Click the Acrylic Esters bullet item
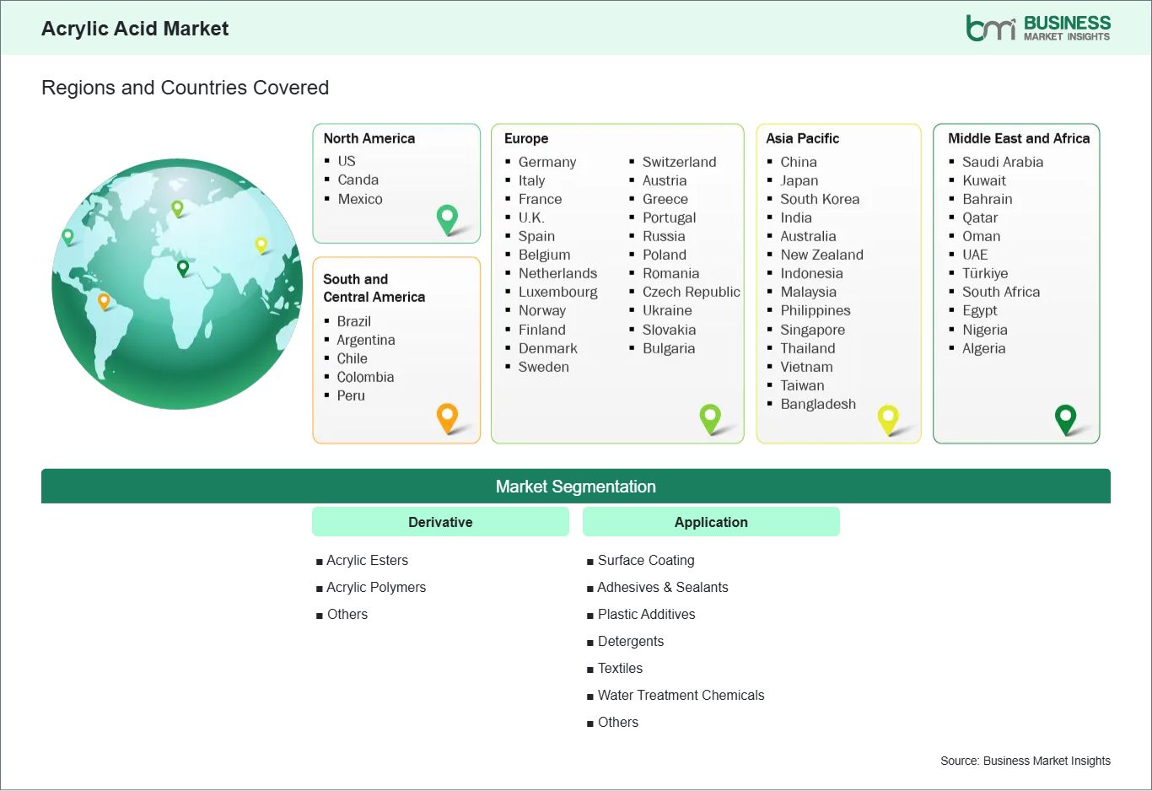The image size is (1152, 791). tap(367, 560)
